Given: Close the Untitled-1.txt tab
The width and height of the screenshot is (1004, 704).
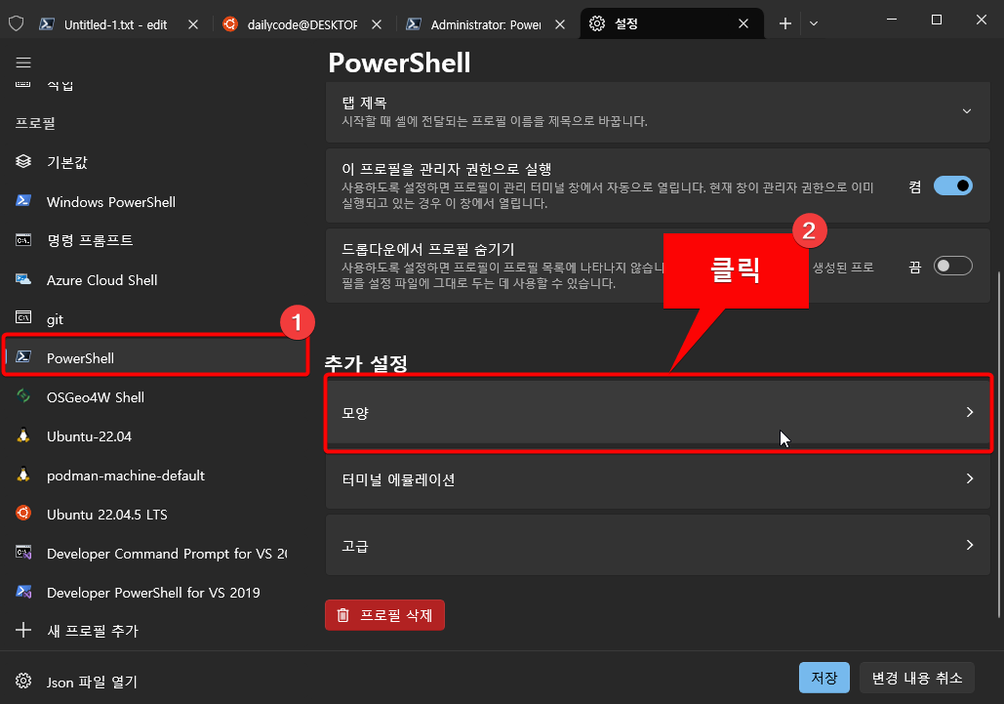Looking at the screenshot, I should (193, 24).
